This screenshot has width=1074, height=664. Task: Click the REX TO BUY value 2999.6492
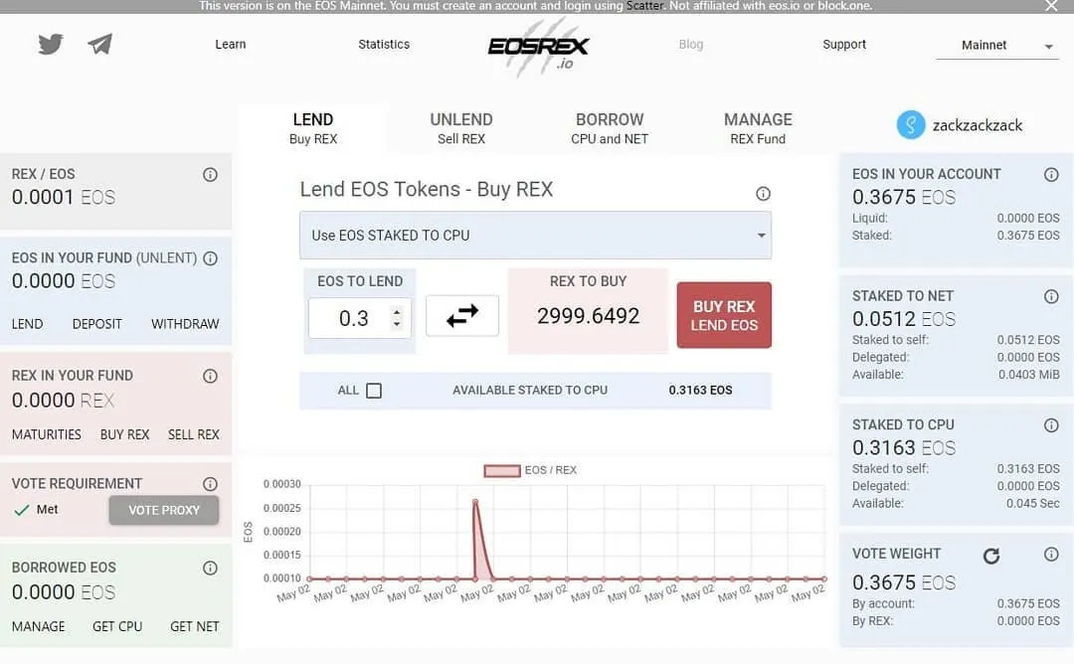[588, 316]
